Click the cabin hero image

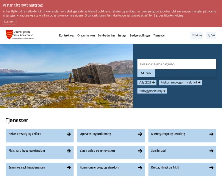(x=67, y=76)
